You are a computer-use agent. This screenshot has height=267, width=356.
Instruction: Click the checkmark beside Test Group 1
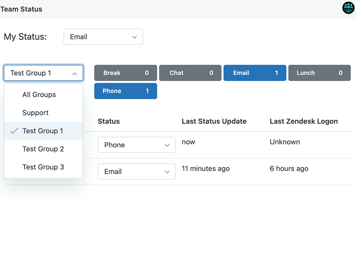pyautogui.click(x=14, y=131)
